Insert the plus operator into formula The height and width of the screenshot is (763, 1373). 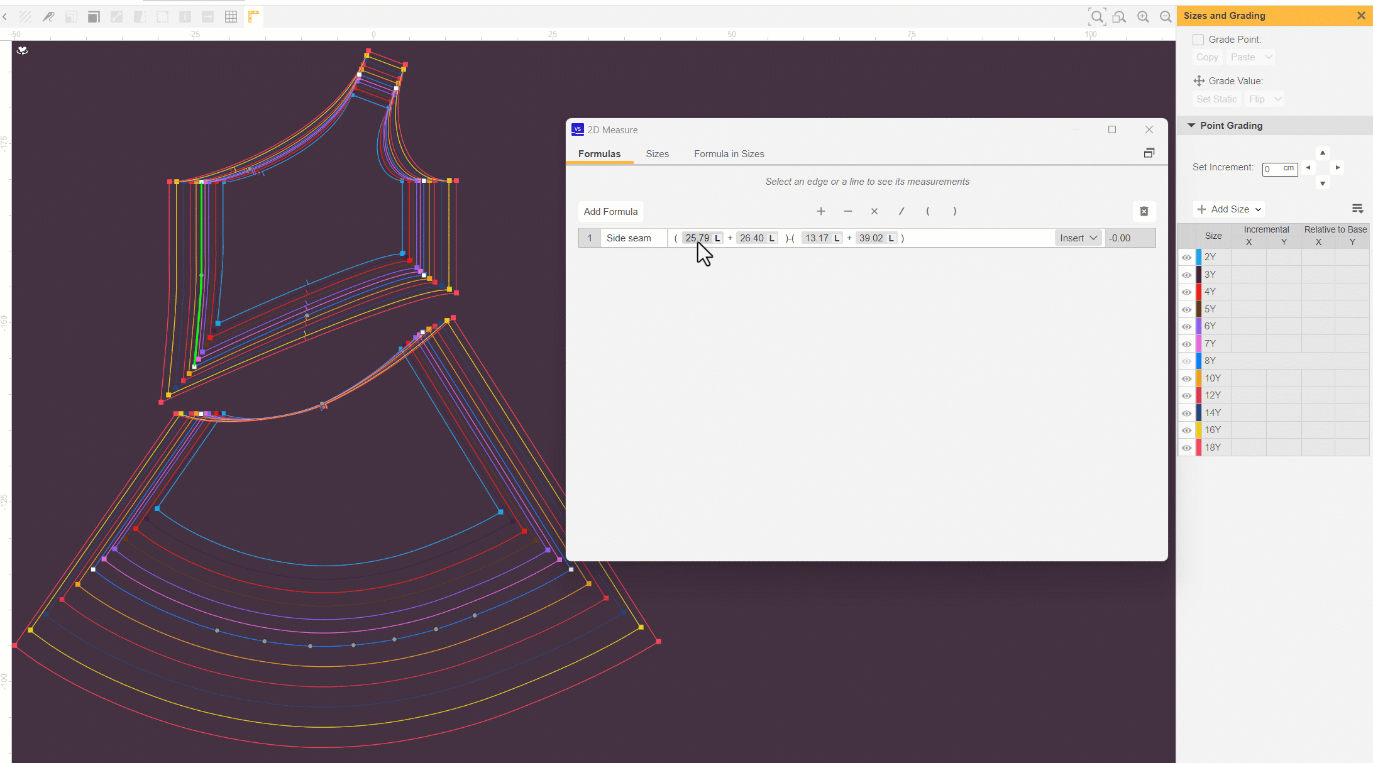point(821,211)
